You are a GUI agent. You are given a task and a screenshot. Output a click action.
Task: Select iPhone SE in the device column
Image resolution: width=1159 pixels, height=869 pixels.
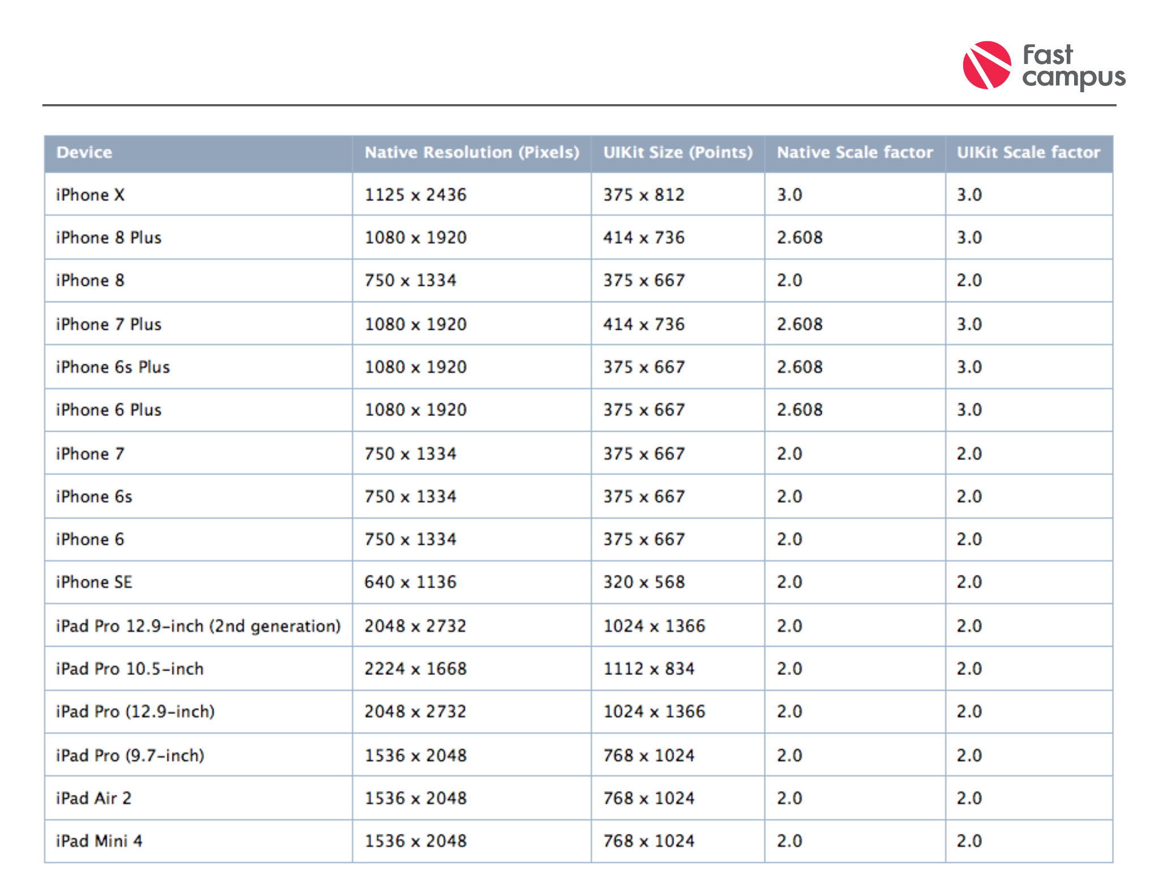(94, 582)
